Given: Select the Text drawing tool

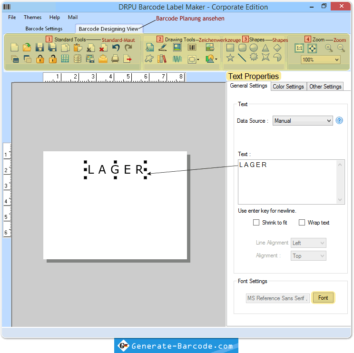Looking at the screenshot, I should click(x=149, y=48).
